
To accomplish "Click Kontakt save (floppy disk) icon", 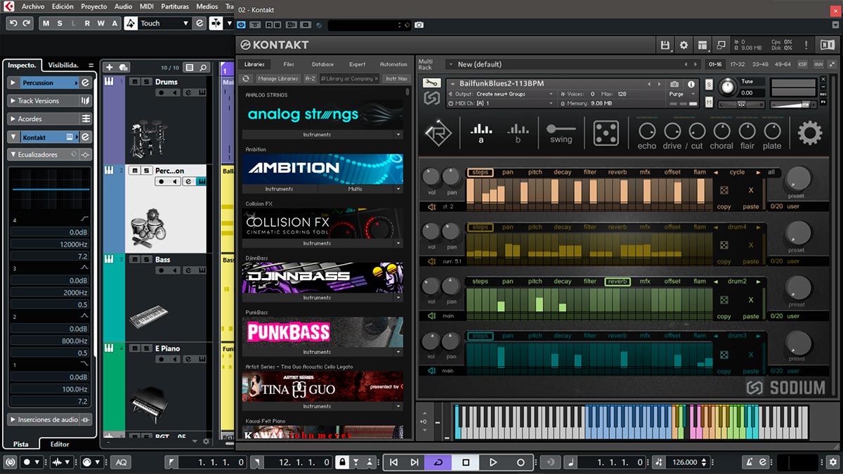I will tap(665, 45).
